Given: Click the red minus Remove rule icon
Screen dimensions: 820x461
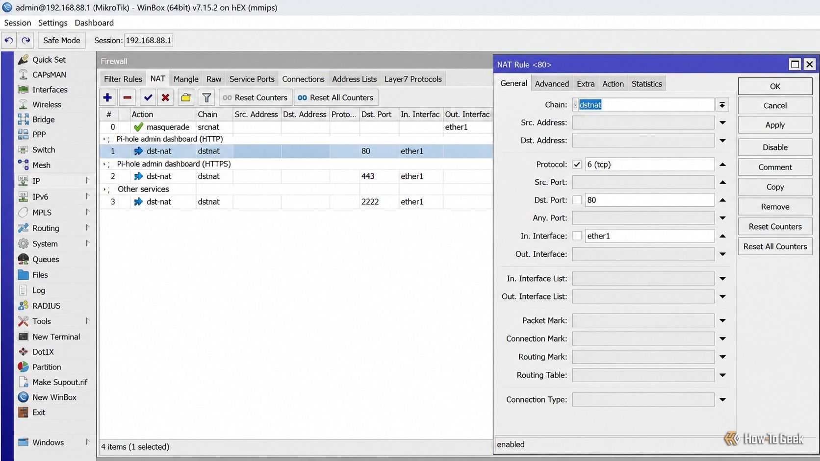Looking at the screenshot, I should (x=127, y=97).
